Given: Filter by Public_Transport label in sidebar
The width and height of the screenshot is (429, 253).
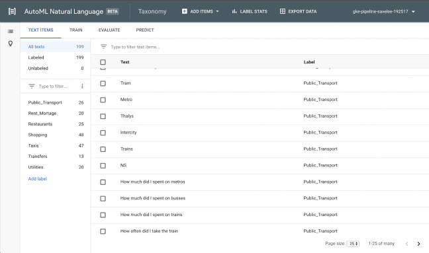Looking at the screenshot, I should [56, 102].
